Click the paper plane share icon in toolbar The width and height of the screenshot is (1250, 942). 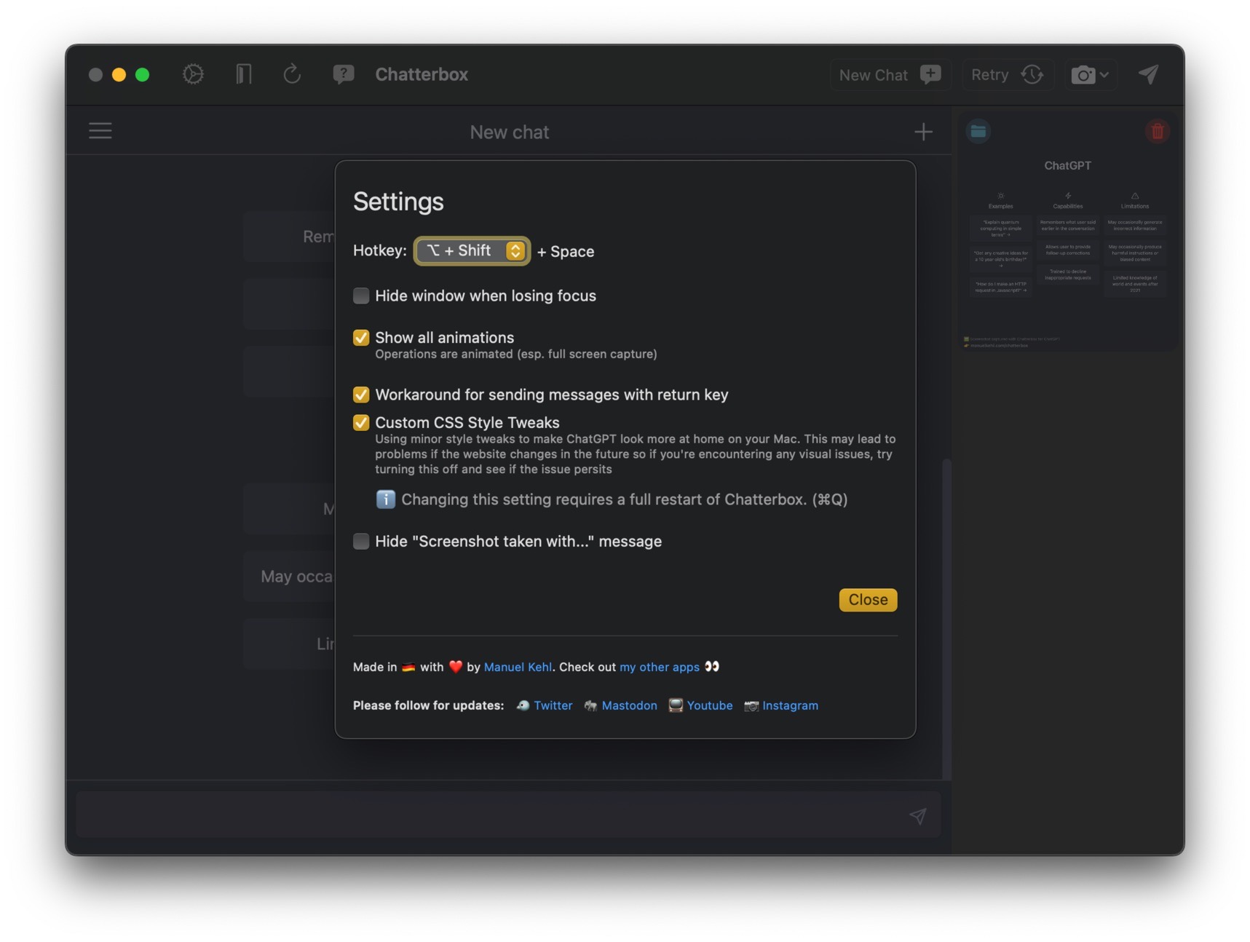click(1148, 74)
